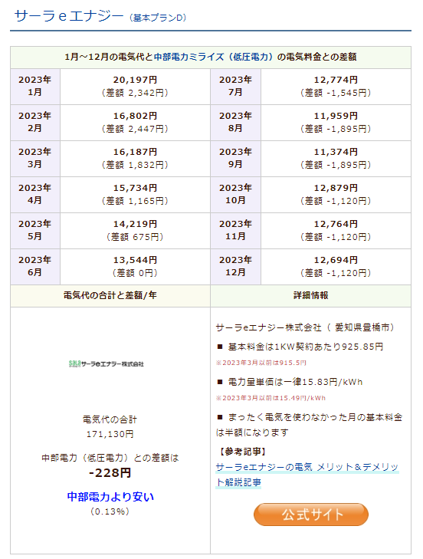Click the 電力量単価は一律15.83円/kWh bullet
Image resolution: width=423 pixels, height=559 pixels.
pos(290,382)
